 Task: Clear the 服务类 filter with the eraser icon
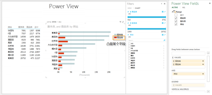point(165,23)
